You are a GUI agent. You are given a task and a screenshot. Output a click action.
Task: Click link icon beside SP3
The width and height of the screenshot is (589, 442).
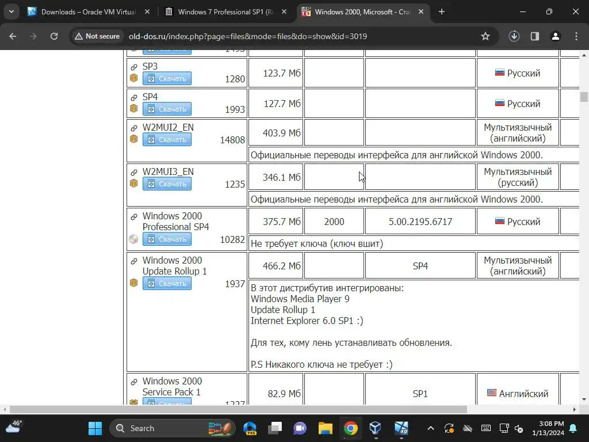[x=133, y=67]
